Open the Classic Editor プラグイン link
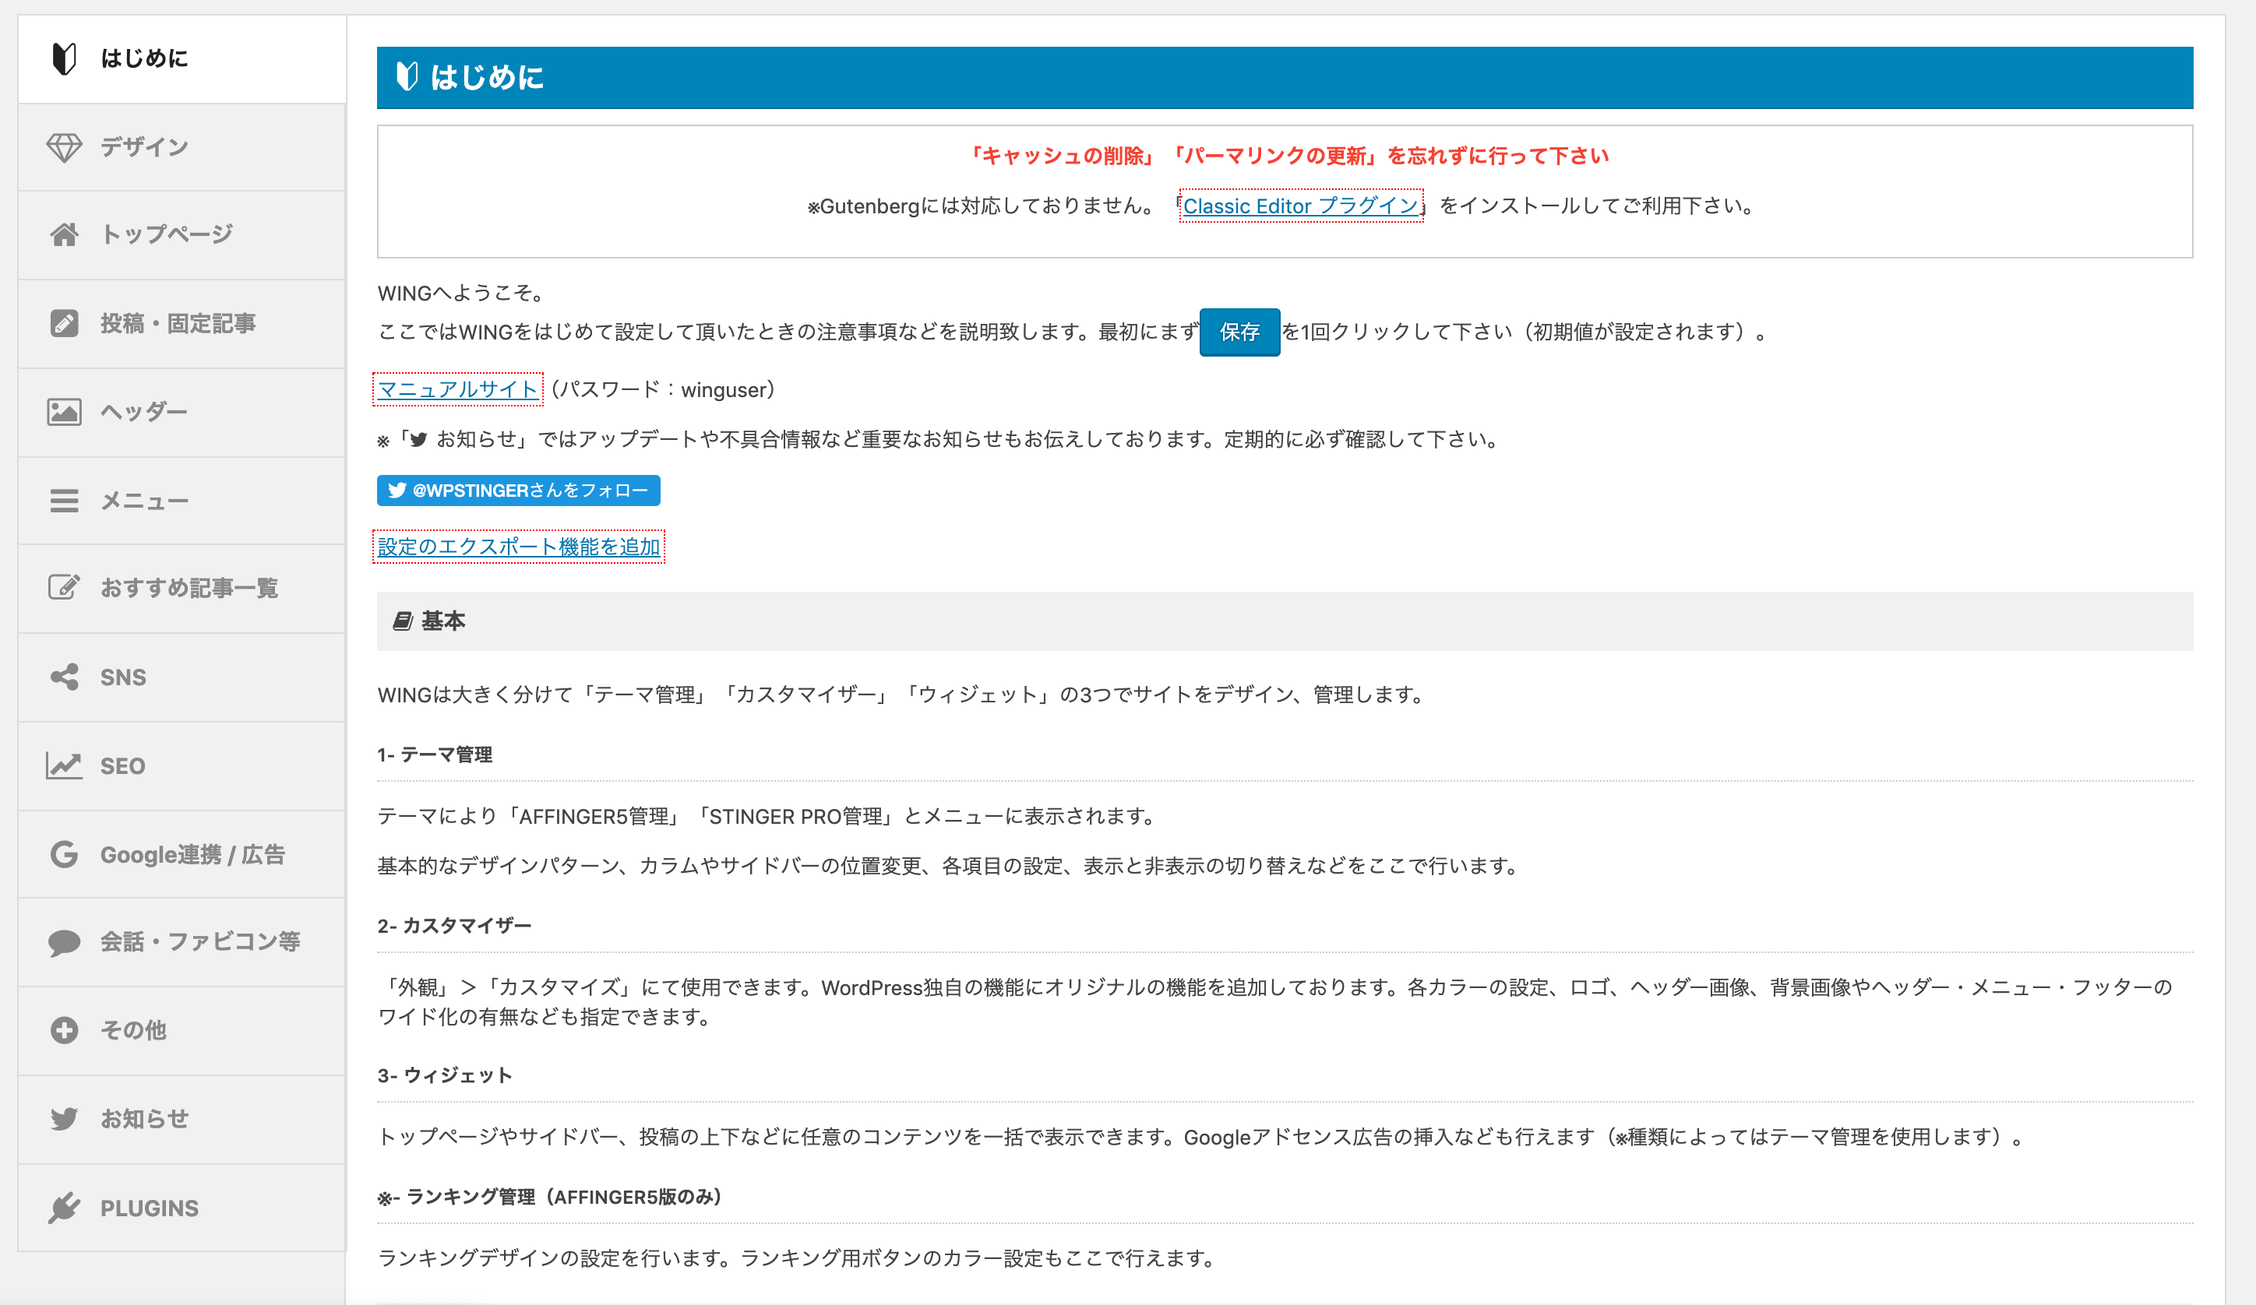This screenshot has width=2256, height=1305. tap(1301, 206)
